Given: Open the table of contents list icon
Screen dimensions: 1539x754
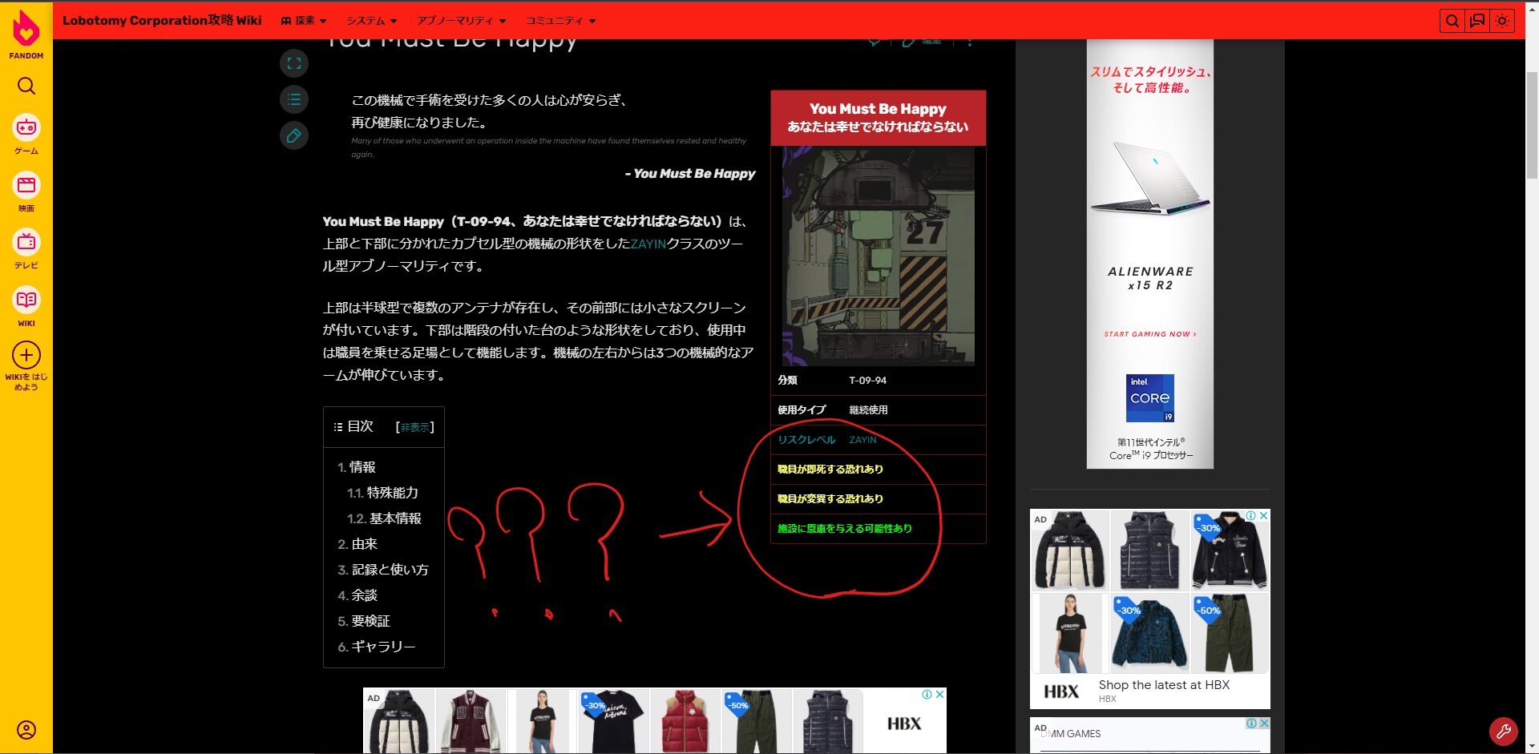Looking at the screenshot, I should pyautogui.click(x=294, y=99).
